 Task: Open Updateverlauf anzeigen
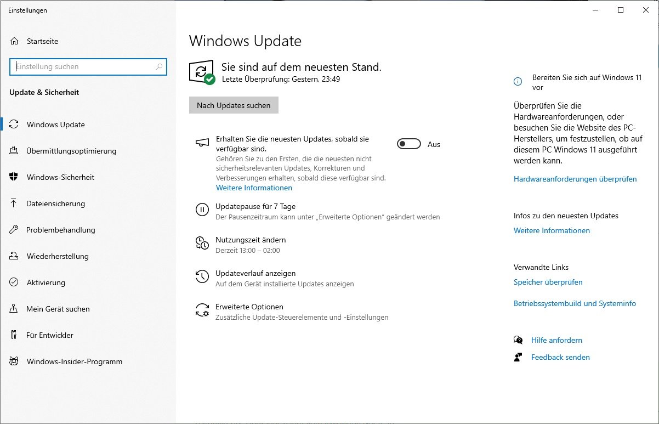255,273
